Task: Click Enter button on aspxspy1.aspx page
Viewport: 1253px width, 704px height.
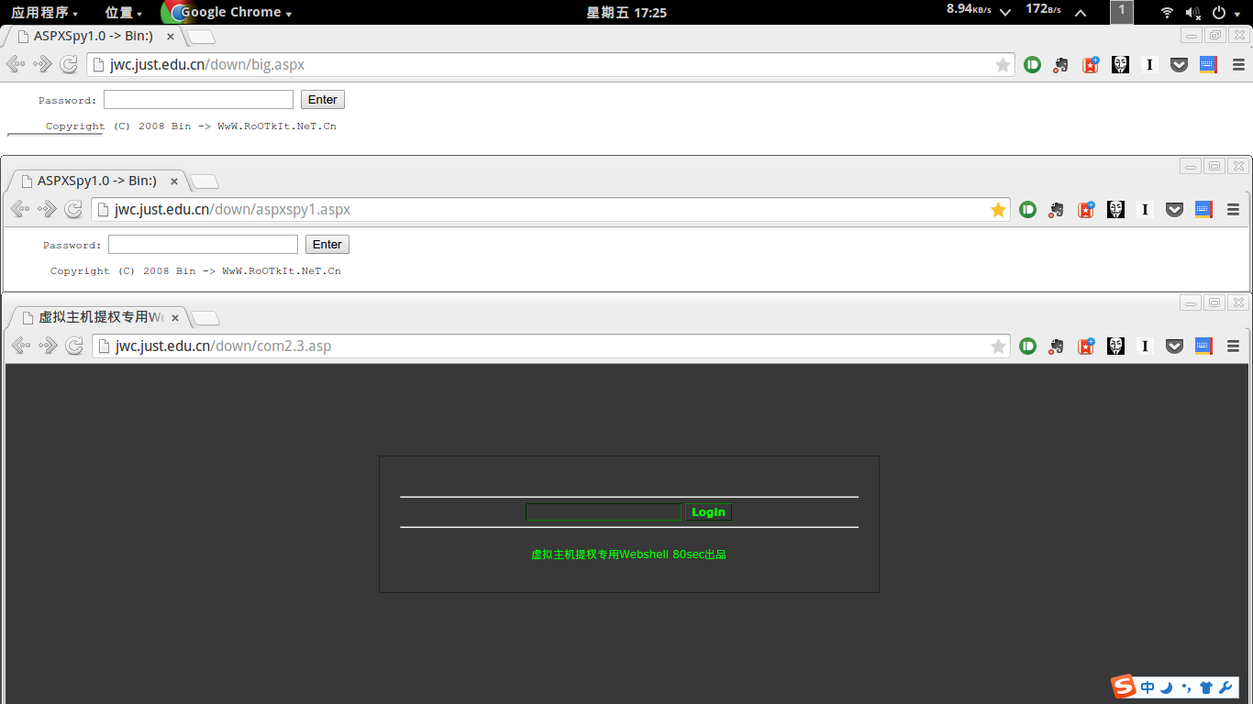Action: click(327, 245)
